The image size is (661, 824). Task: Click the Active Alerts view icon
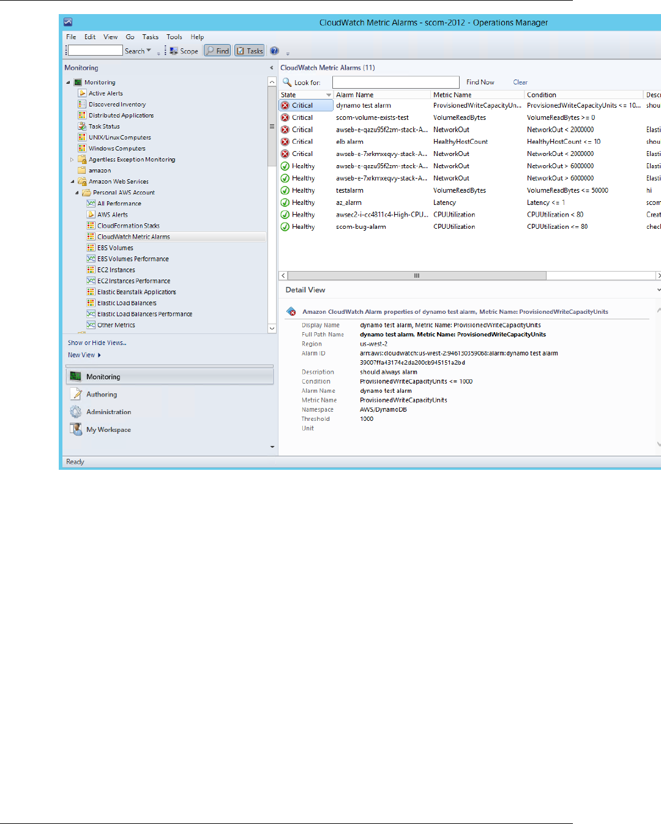coord(82,93)
